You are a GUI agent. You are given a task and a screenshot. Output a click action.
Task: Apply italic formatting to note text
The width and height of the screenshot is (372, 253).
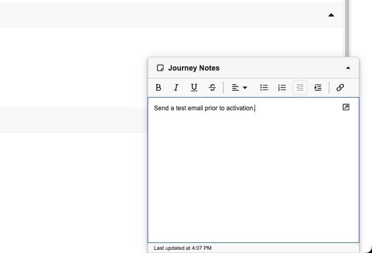tap(176, 88)
